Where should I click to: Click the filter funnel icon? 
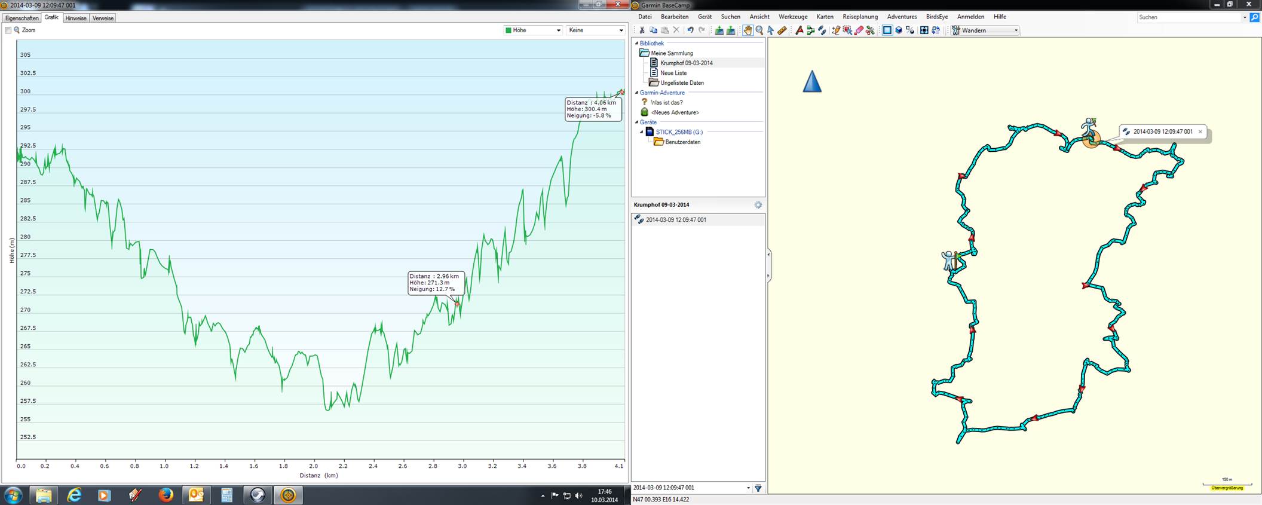click(x=758, y=488)
